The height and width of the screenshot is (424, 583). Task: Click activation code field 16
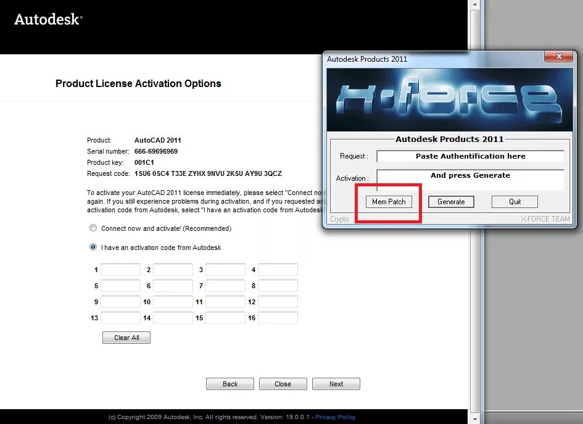pyautogui.click(x=278, y=318)
